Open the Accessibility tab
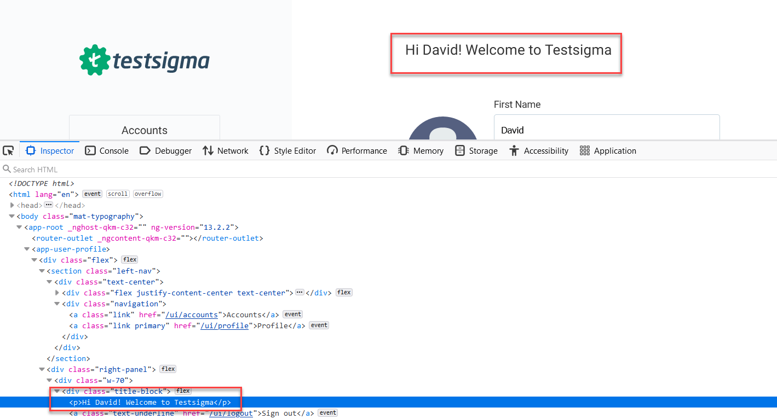Screen dimensions: 777x419 point(538,150)
